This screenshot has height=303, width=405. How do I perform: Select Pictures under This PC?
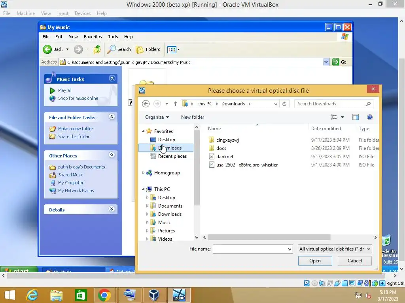(167, 230)
